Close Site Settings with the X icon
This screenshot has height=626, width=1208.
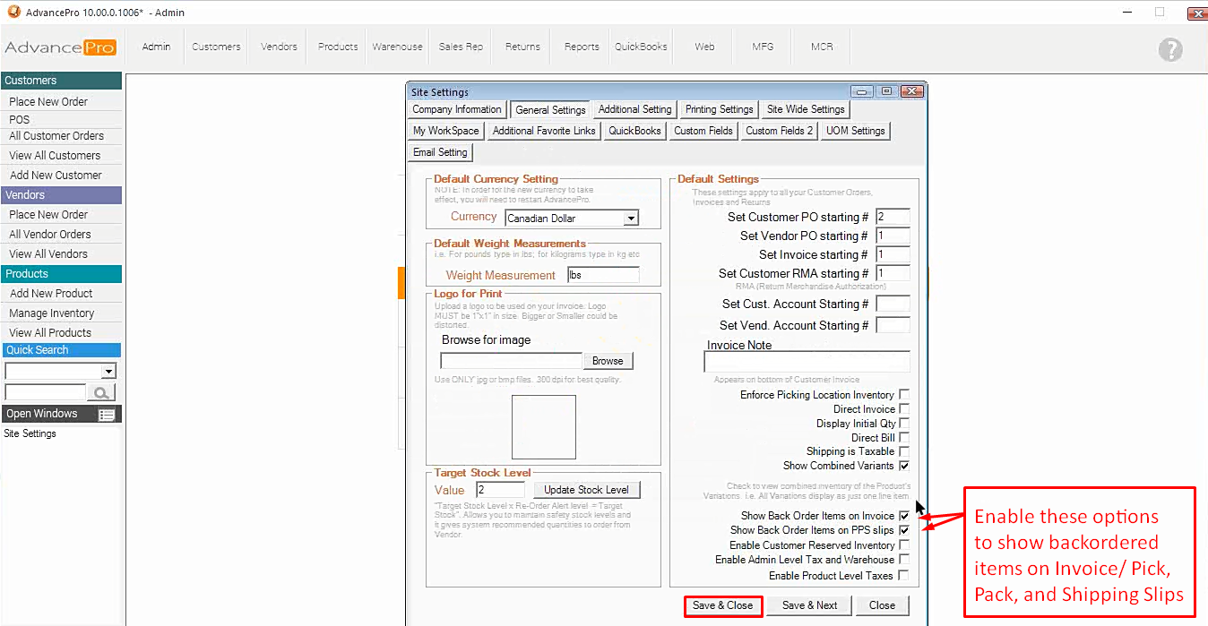tap(912, 91)
